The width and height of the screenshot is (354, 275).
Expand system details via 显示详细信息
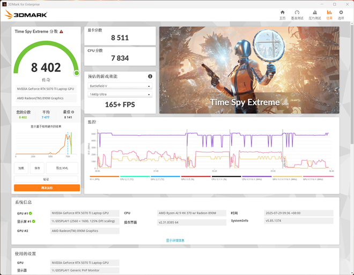(175, 241)
